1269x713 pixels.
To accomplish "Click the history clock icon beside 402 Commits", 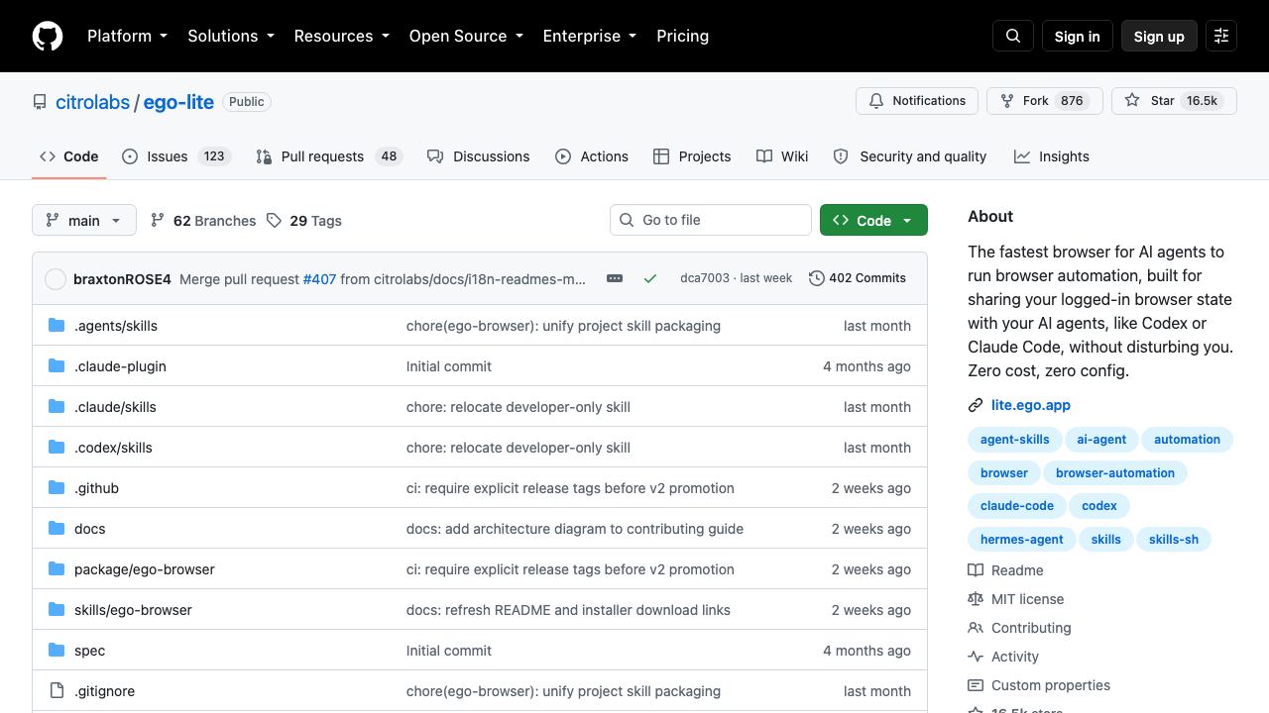I will pos(817,278).
